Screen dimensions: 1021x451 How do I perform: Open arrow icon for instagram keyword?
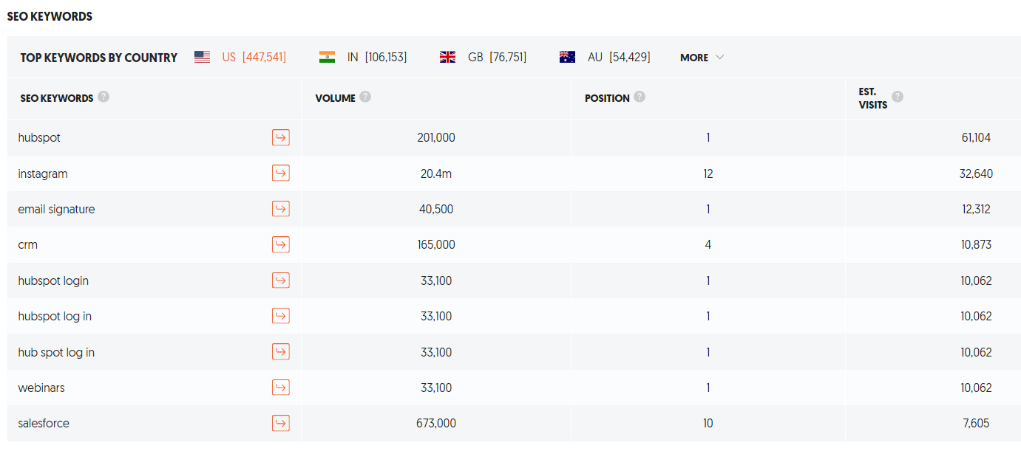point(280,173)
